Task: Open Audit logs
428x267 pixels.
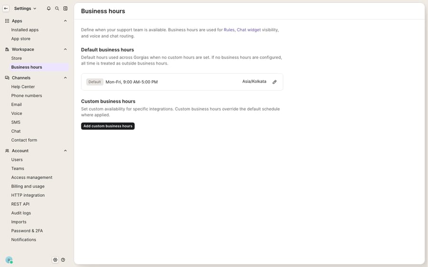Action: click(x=21, y=213)
